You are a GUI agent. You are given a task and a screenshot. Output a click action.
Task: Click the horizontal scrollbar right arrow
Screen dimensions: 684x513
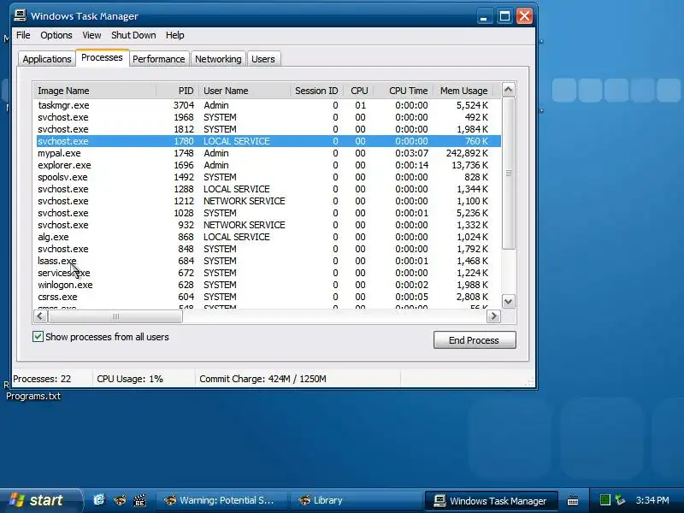pyautogui.click(x=493, y=316)
